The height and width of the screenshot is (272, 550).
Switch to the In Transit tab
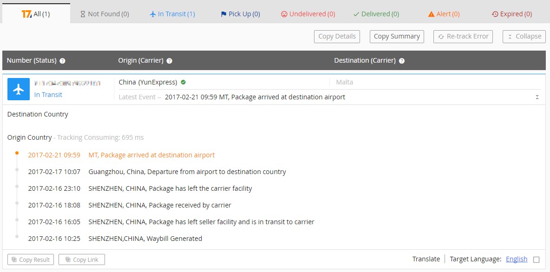[172, 14]
